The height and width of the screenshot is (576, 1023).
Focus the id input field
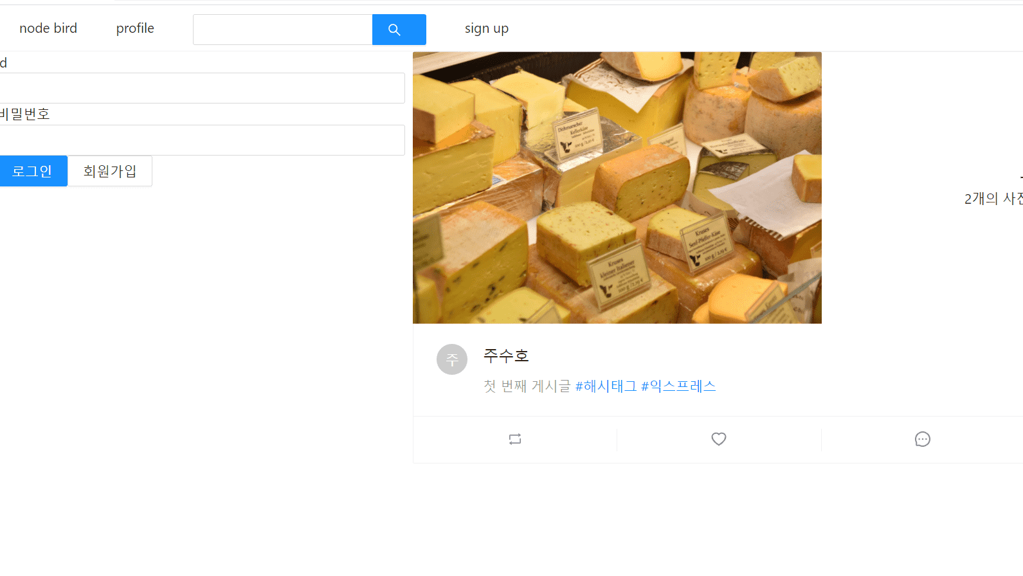[x=202, y=88]
